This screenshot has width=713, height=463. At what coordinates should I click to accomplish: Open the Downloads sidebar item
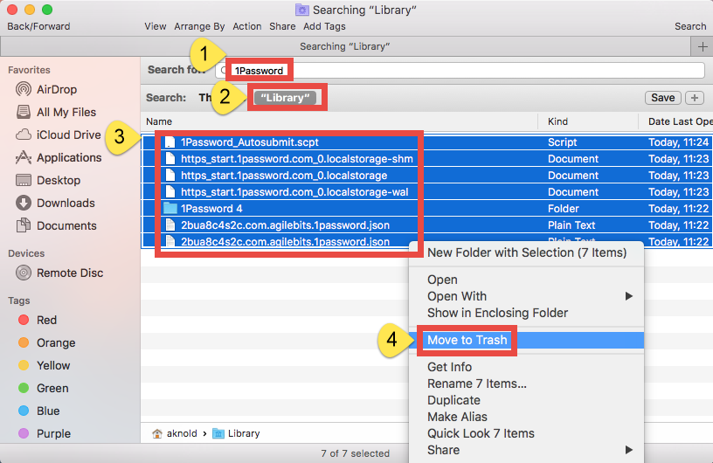point(55,203)
